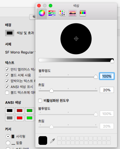Click the crosshair in the color wheel
This screenshot has height=149, width=120.
click(x=76, y=39)
